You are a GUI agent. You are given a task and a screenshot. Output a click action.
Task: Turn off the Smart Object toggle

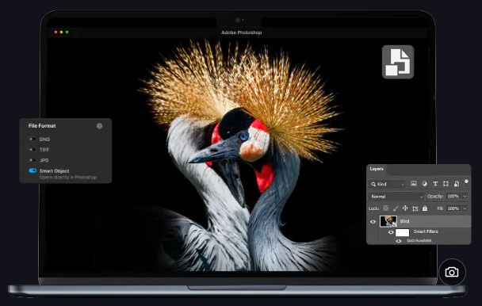(33, 170)
